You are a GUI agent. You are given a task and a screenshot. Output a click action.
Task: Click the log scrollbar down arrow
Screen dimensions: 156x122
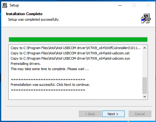click(x=145, y=97)
